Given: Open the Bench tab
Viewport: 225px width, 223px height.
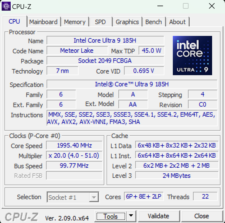Looking at the screenshot, I should pos(154,22).
